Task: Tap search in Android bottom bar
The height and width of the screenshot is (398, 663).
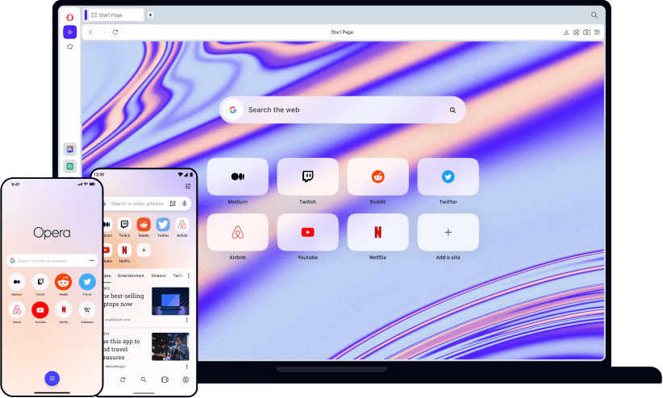Action: point(144,379)
